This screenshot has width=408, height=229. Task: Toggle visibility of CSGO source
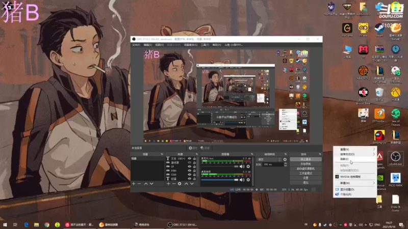pyautogui.click(x=189, y=175)
